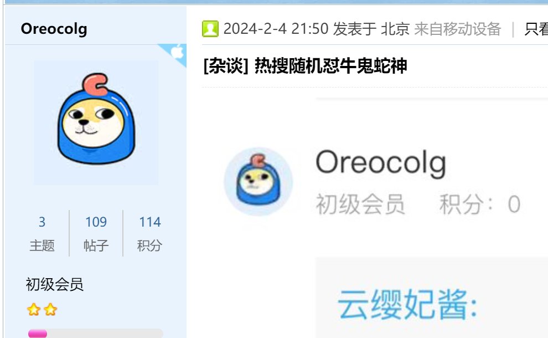Screen dimensions: 548x338
Task: Open the 114 积分 points count
Action: click(x=149, y=233)
